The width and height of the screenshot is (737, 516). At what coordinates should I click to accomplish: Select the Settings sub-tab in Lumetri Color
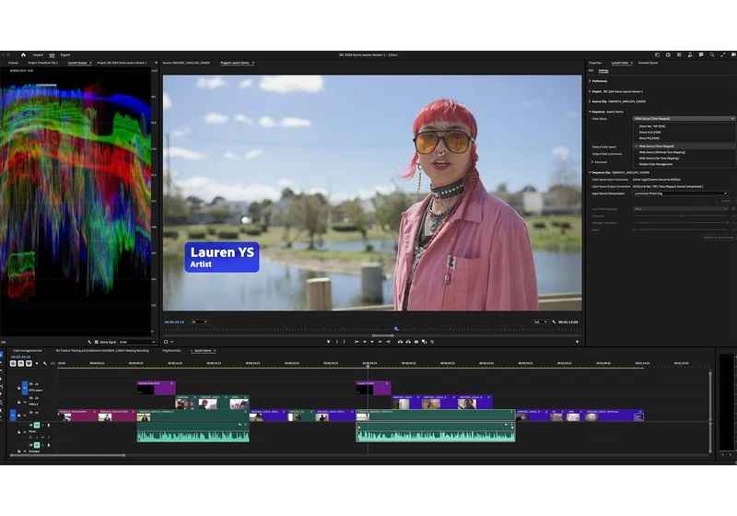coord(603,71)
